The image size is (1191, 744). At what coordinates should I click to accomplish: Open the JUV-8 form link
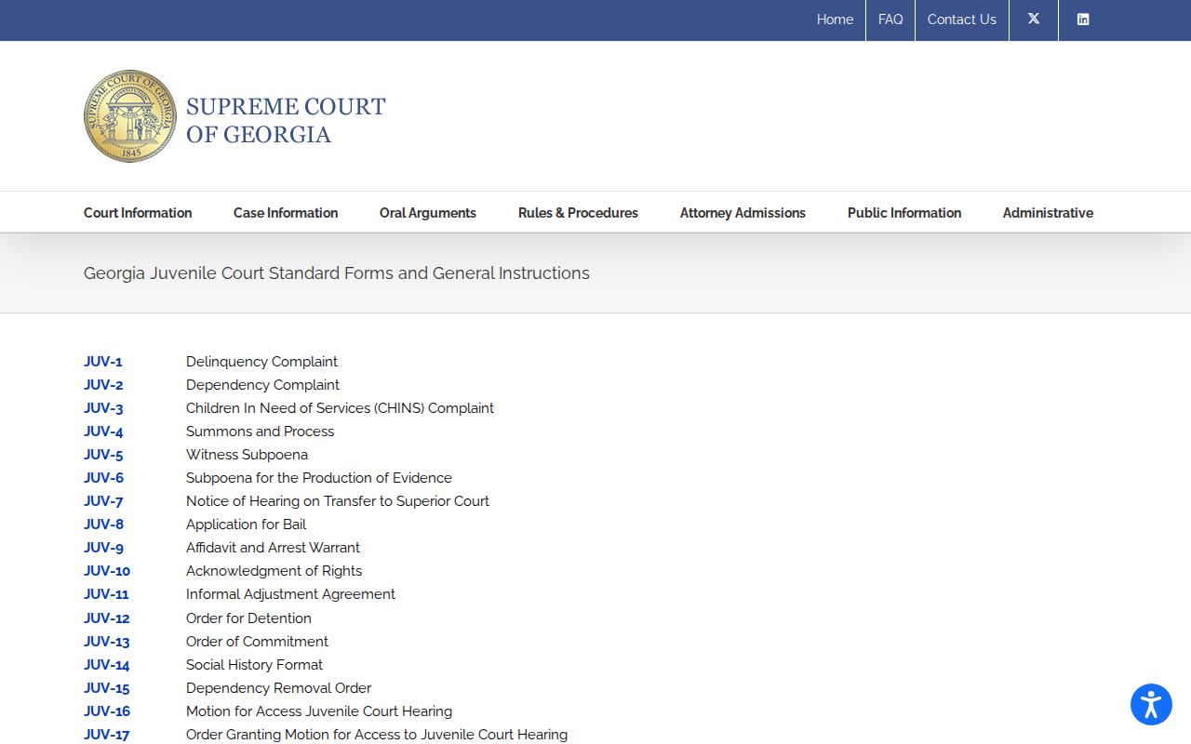(103, 525)
